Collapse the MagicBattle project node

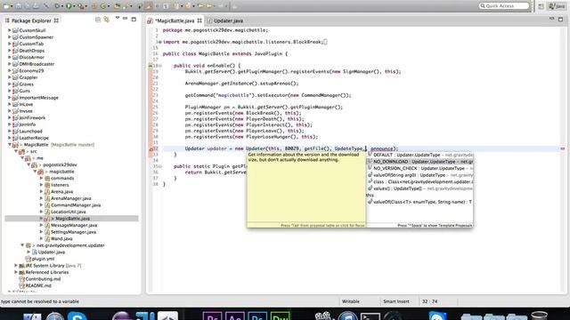coord(10,144)
